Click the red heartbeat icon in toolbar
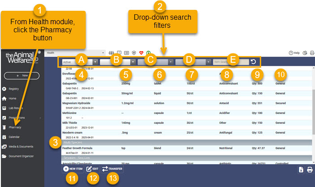Image resolution: width=315 pixels, height=187 pixels. coord(141,53)
